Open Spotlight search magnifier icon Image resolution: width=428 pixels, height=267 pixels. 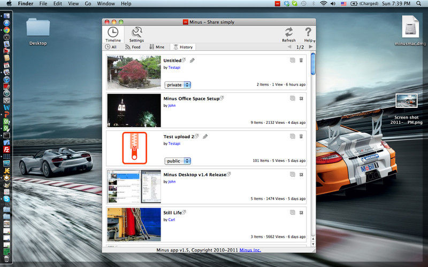coord(419,4)
